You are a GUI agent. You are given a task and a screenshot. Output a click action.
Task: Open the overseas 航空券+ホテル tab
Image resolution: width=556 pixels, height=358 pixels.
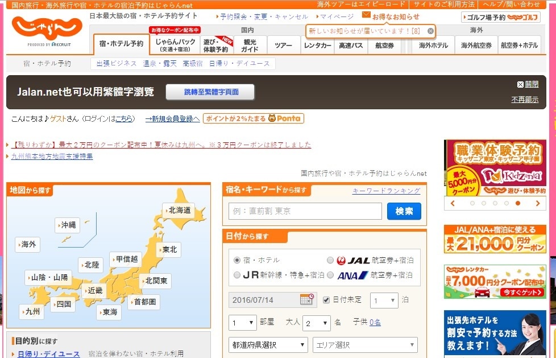click(x=520, y=45)
